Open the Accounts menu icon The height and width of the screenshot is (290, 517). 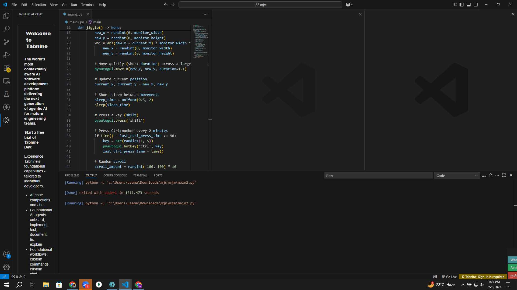[x=6, y=254]
